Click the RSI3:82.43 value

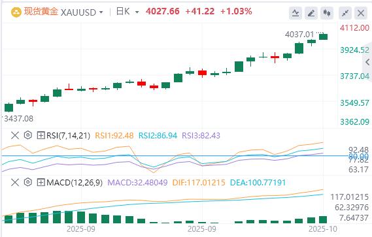[201, 136]
